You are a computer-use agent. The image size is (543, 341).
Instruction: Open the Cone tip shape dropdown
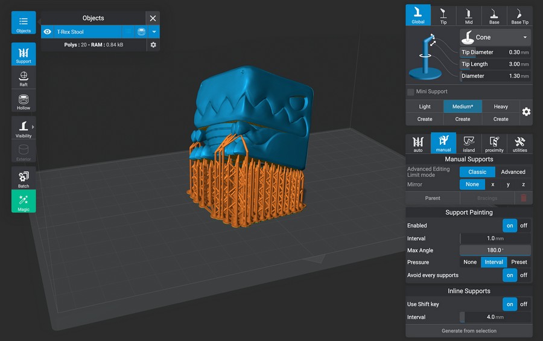tap(495, 37)
